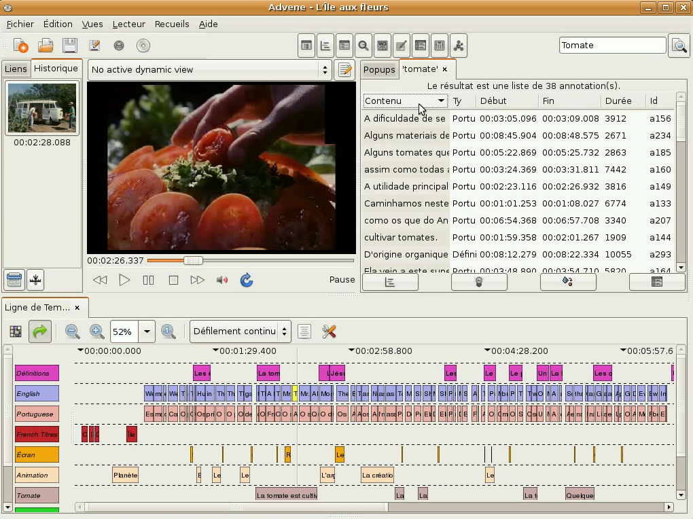Image resolution: width=693 pixels, height=519 pixels.
Task: Click the edit dynamic view icon
Action: tap(345, 69)
